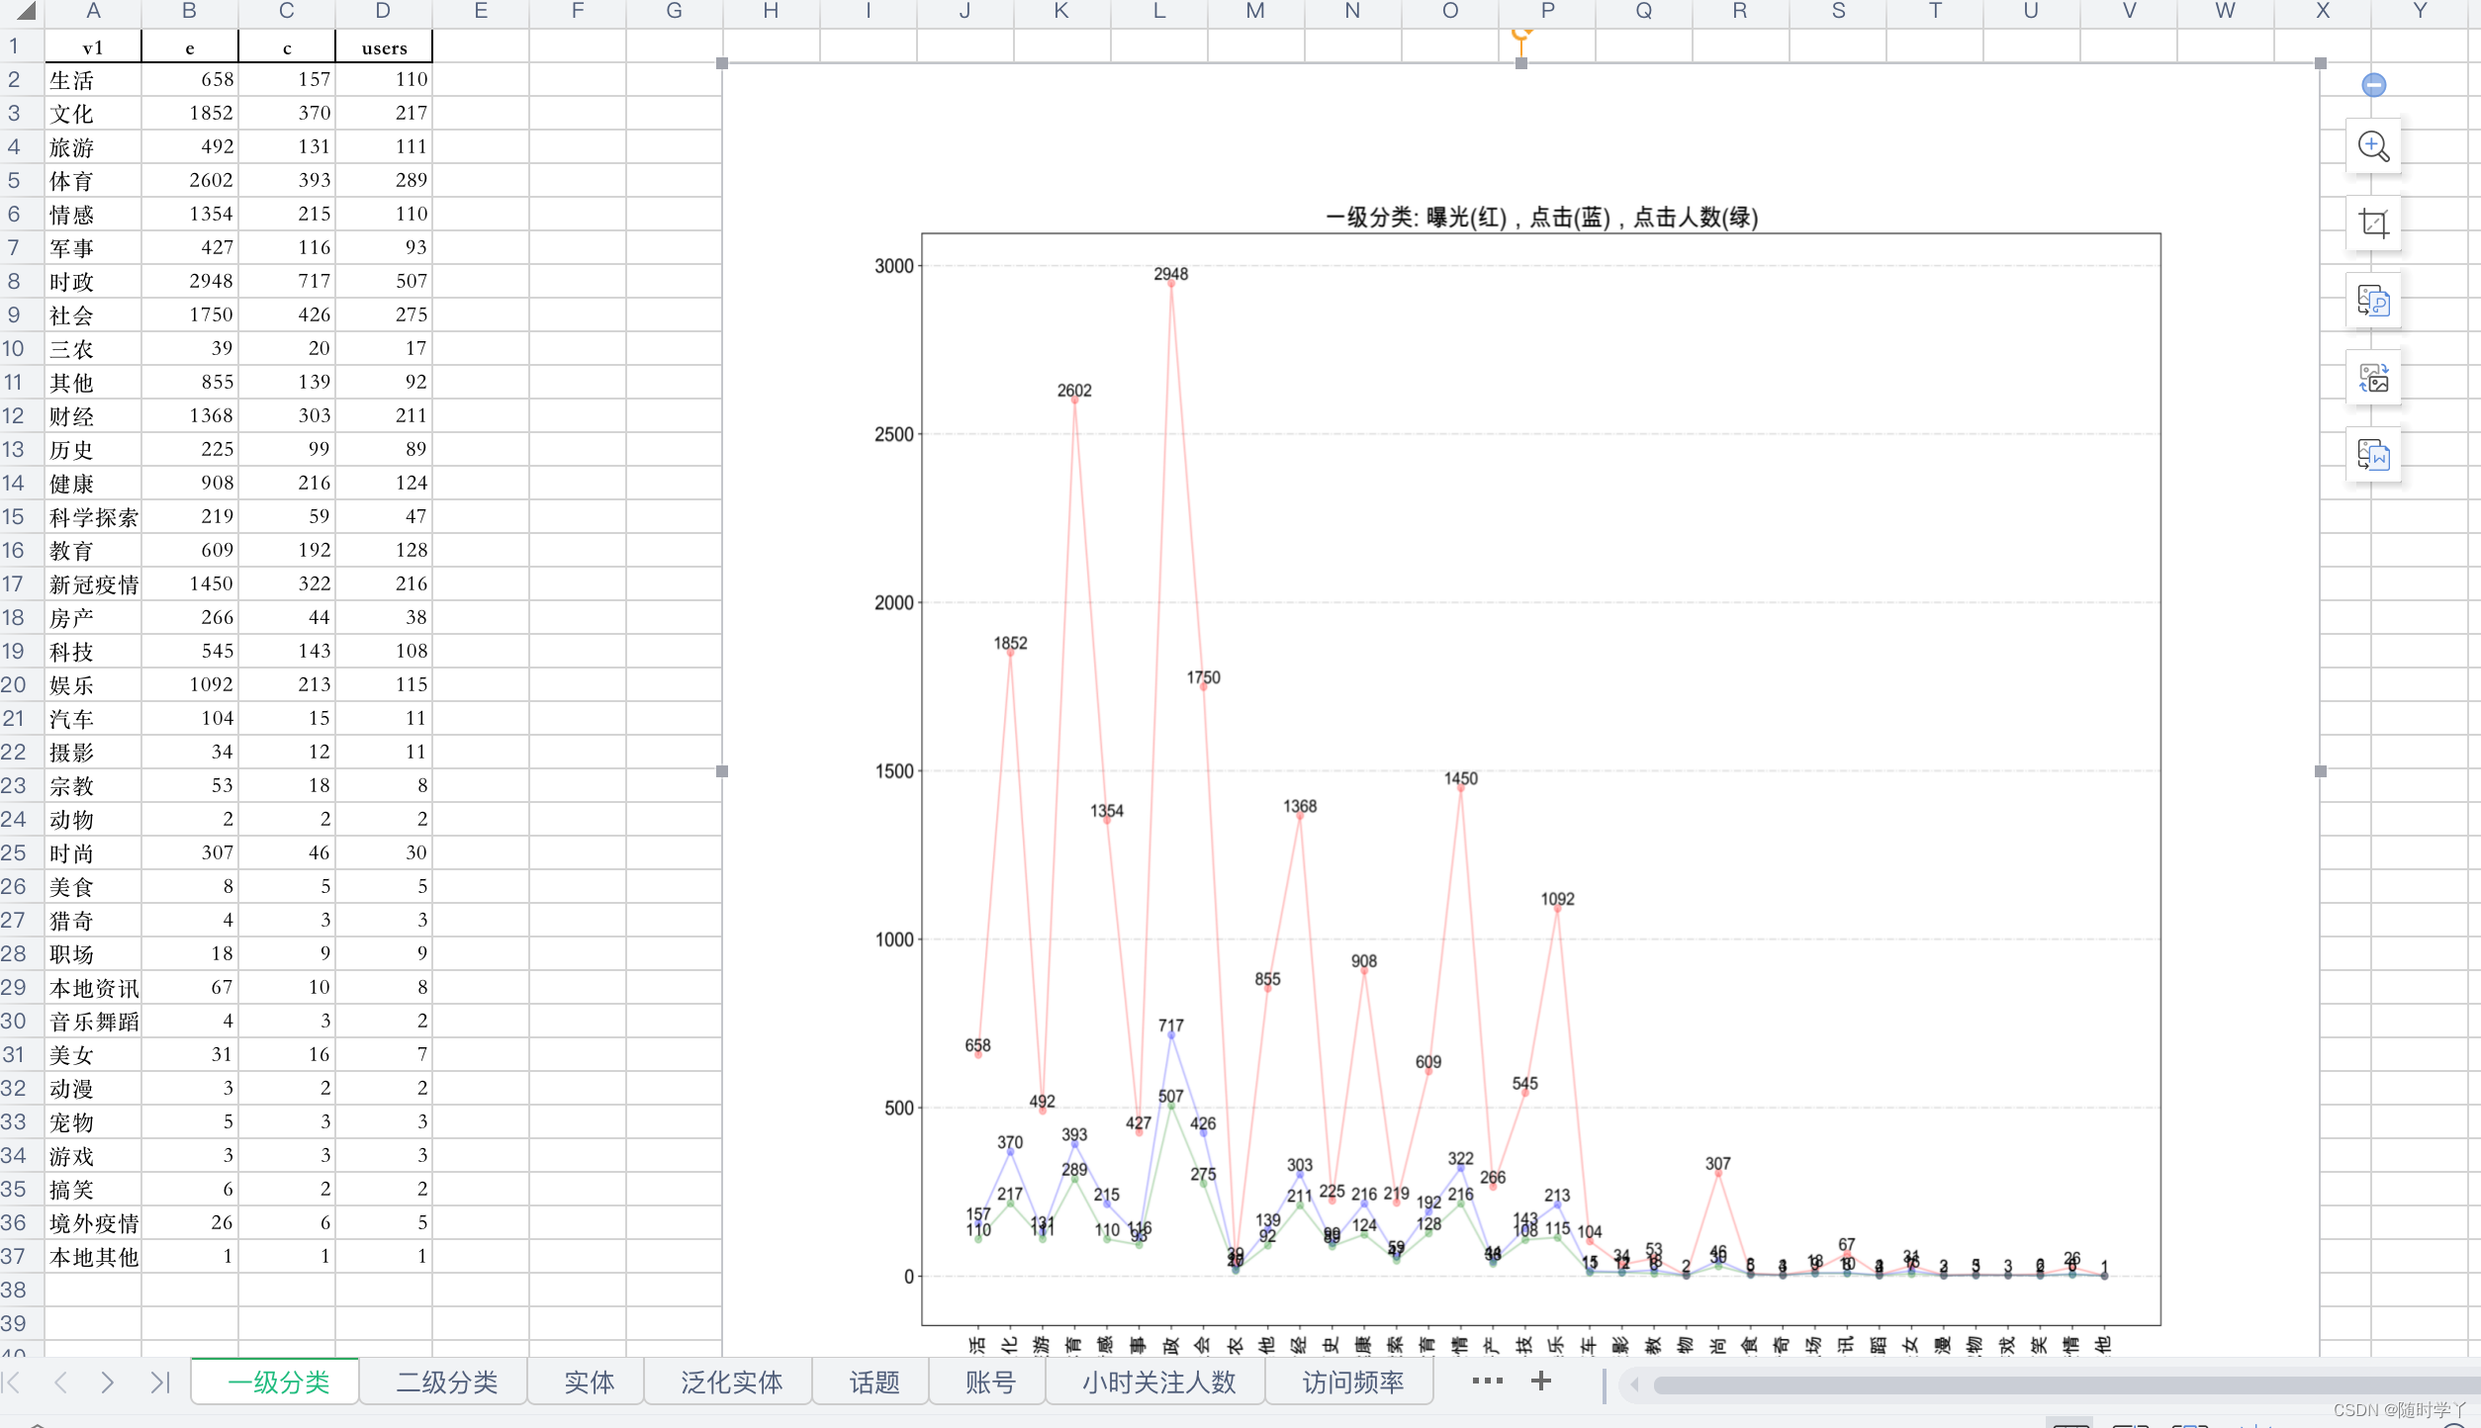The width and height of the screenshot is (2481, 1428).
Task: Jump to the last sheet with navigation arrow
Action: tap(159, 1383)
